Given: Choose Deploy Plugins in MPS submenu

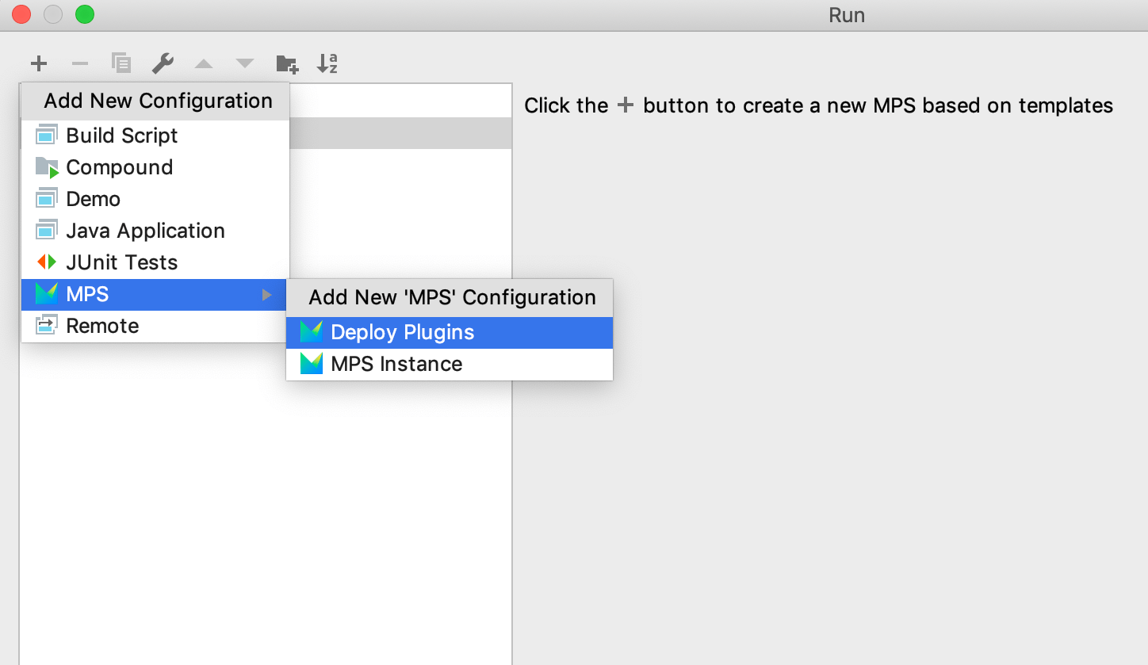Looking at the screenshot, I should 402,332.
